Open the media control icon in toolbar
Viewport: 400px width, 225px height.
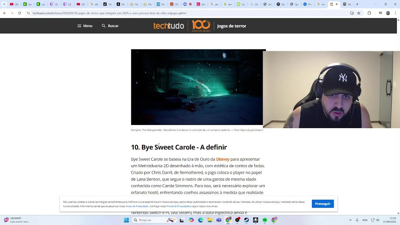(x=380, y=13)
